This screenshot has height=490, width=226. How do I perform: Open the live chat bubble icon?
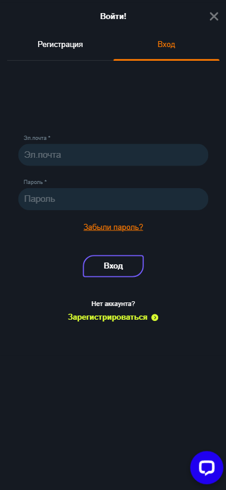206,467
